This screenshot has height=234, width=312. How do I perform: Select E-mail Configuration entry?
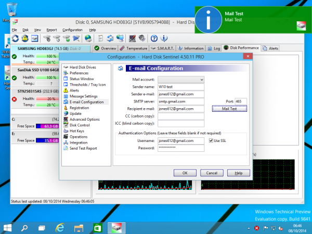click(86, 102)
